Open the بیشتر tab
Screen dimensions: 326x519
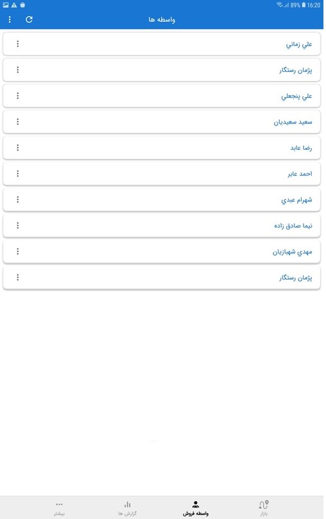point(59,508)
